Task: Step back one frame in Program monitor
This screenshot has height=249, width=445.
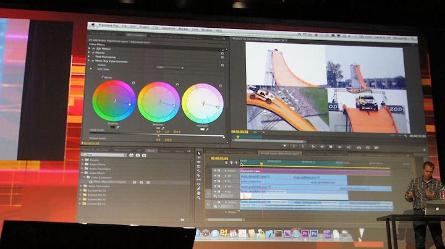Action: [x=322, y=146]
